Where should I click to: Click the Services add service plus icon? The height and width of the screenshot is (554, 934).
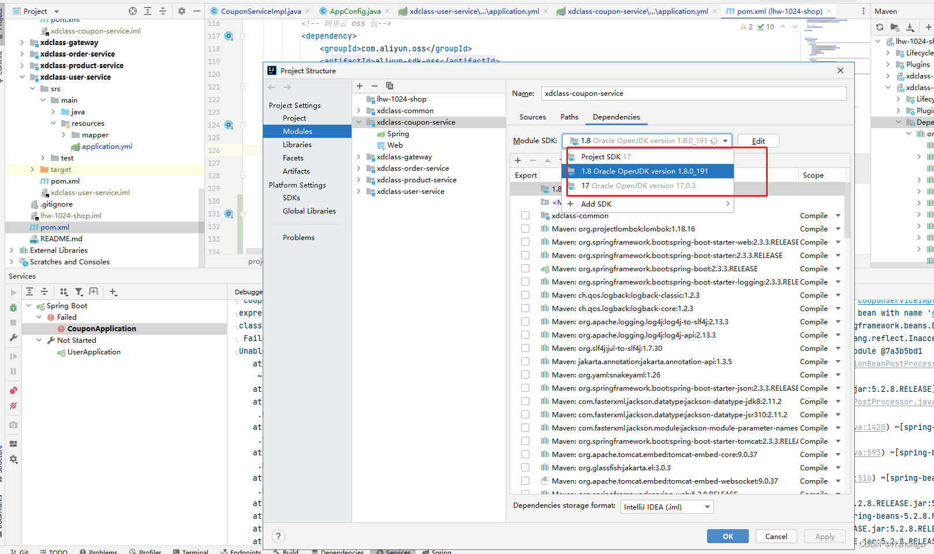113,292
